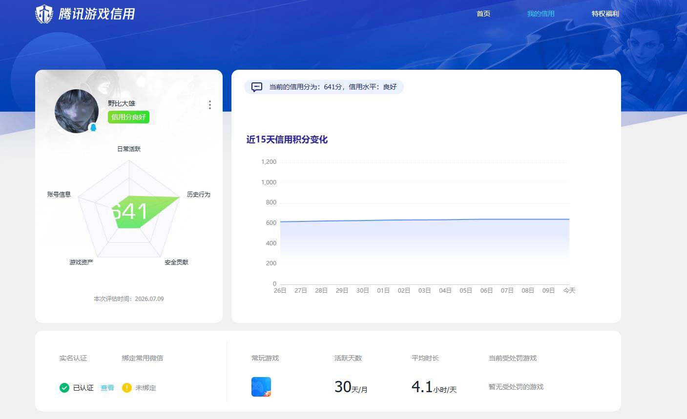The image size is (687, 419).
Task: Click the 游戏资产 radar axis label
Action: click(81, 262)
